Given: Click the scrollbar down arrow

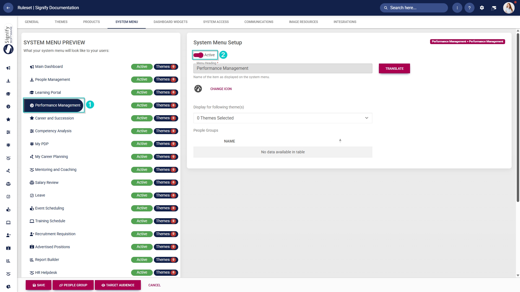Looking at the screenshot, I should pos(518,276).
